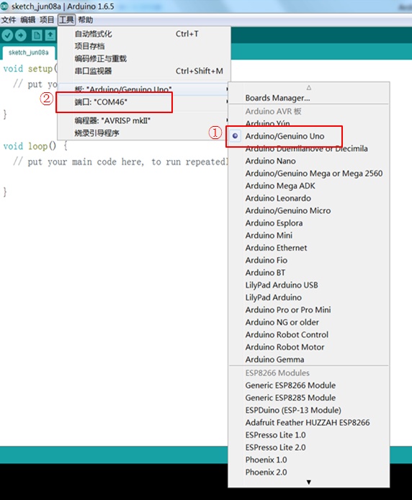Choose 项目存档 menu entry

tap(144, 46)
